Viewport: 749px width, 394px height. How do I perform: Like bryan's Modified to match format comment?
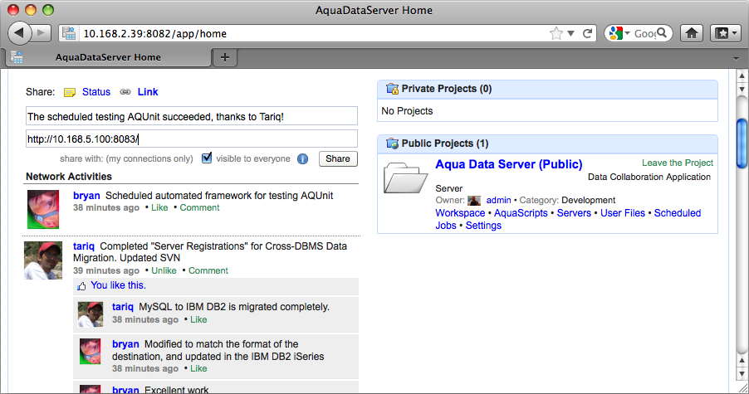(198, 368)
